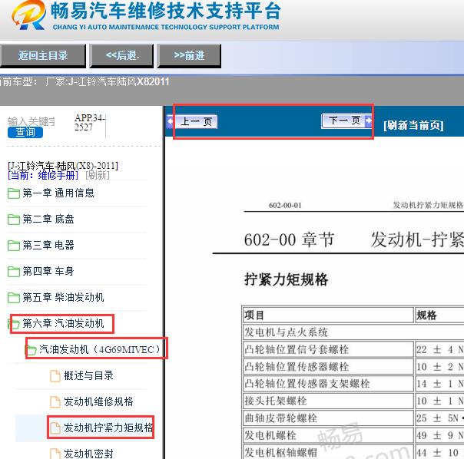464x459 pixels.
Task: Collapse 第六章 汽油发动机 chapter
Action: click(x=63, y=324)
